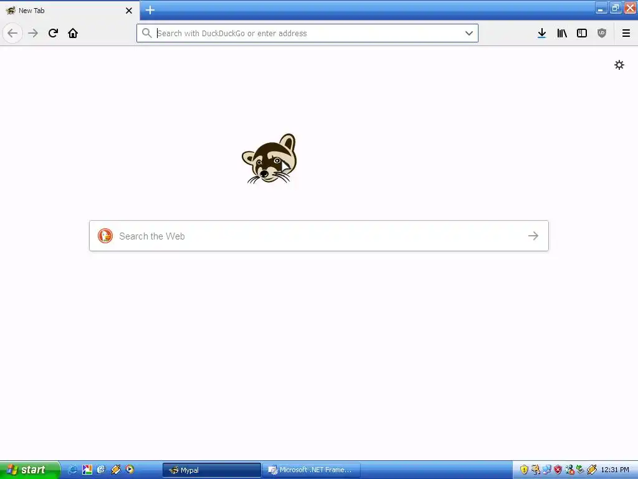Submit search with the arrow button
The height and width of the screenshot is (479, 638).
[533, 236]
